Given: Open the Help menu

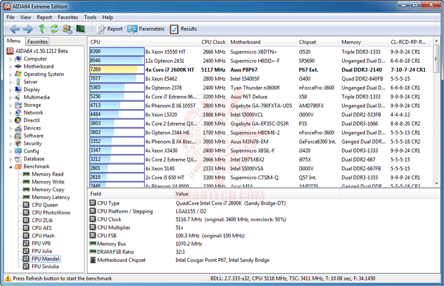Looking at the screenshot, I should (x=107, y=17).
